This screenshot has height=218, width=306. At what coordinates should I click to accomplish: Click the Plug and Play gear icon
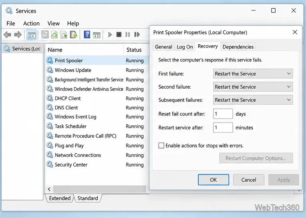(50, 145)
